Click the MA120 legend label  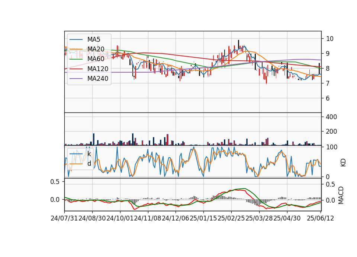click(98, 69)
